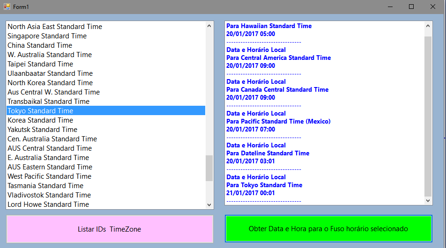
Task: Click the 20/01/2017 05:00 result value
Action: pyautogui.click(x=251, y=34)
